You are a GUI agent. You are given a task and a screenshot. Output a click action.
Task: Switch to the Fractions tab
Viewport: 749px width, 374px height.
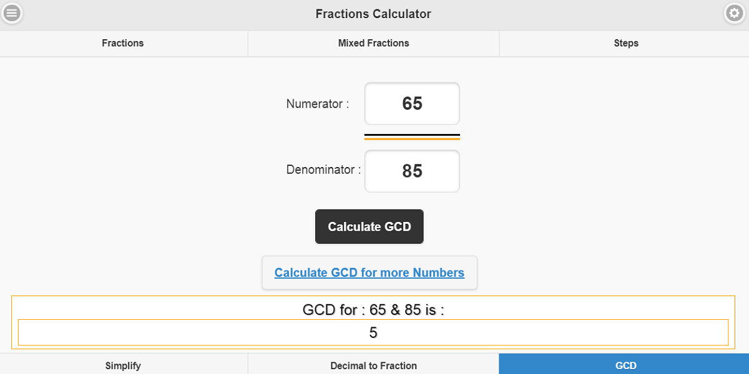pos(123,43)
